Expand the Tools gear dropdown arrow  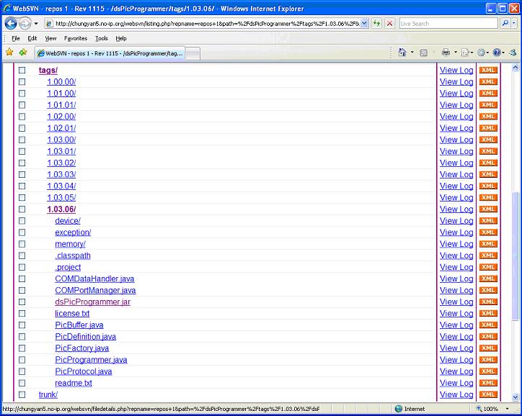coord(487,53)
